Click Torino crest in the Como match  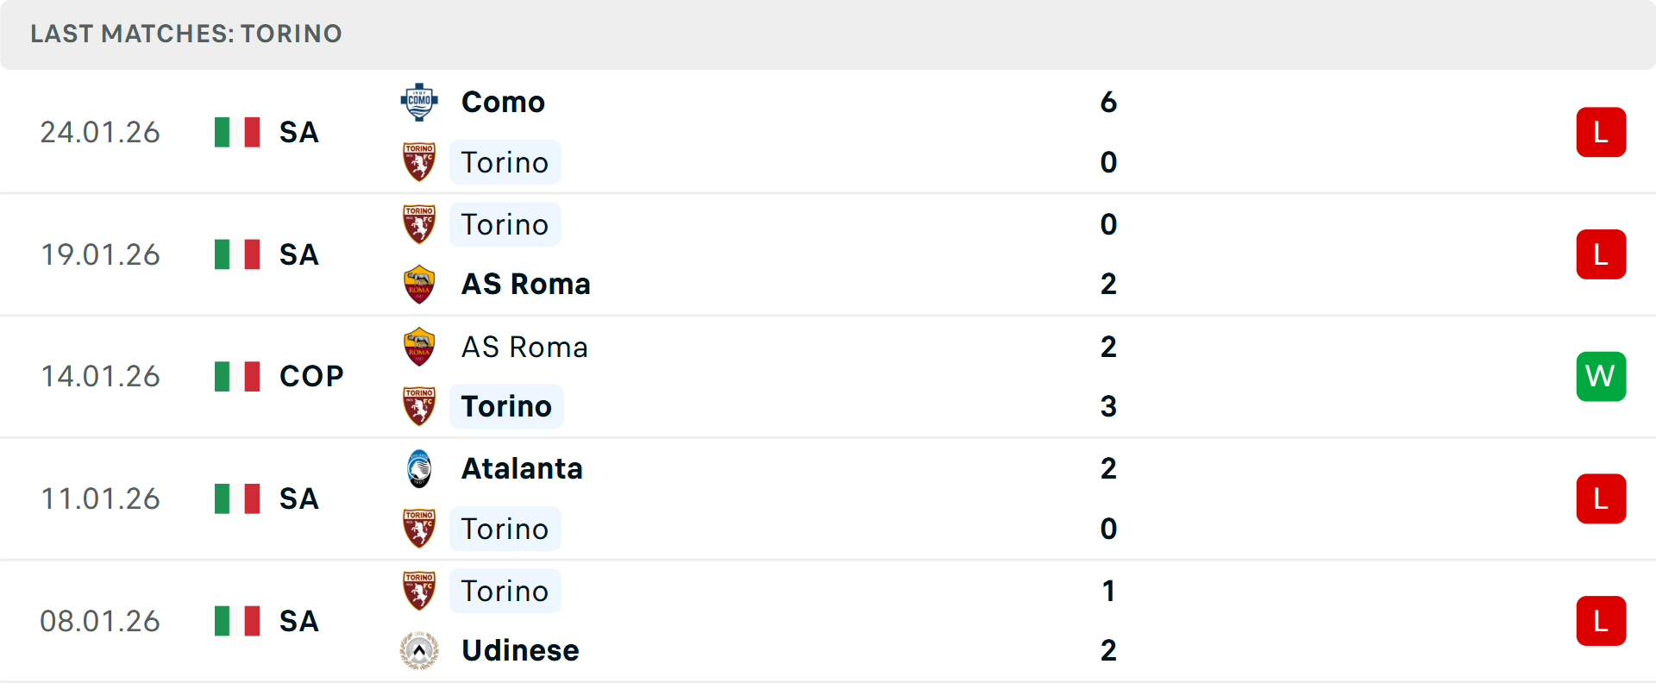(419, 162)
